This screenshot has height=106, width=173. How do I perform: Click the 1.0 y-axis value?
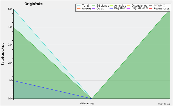[x=10, y=81]
